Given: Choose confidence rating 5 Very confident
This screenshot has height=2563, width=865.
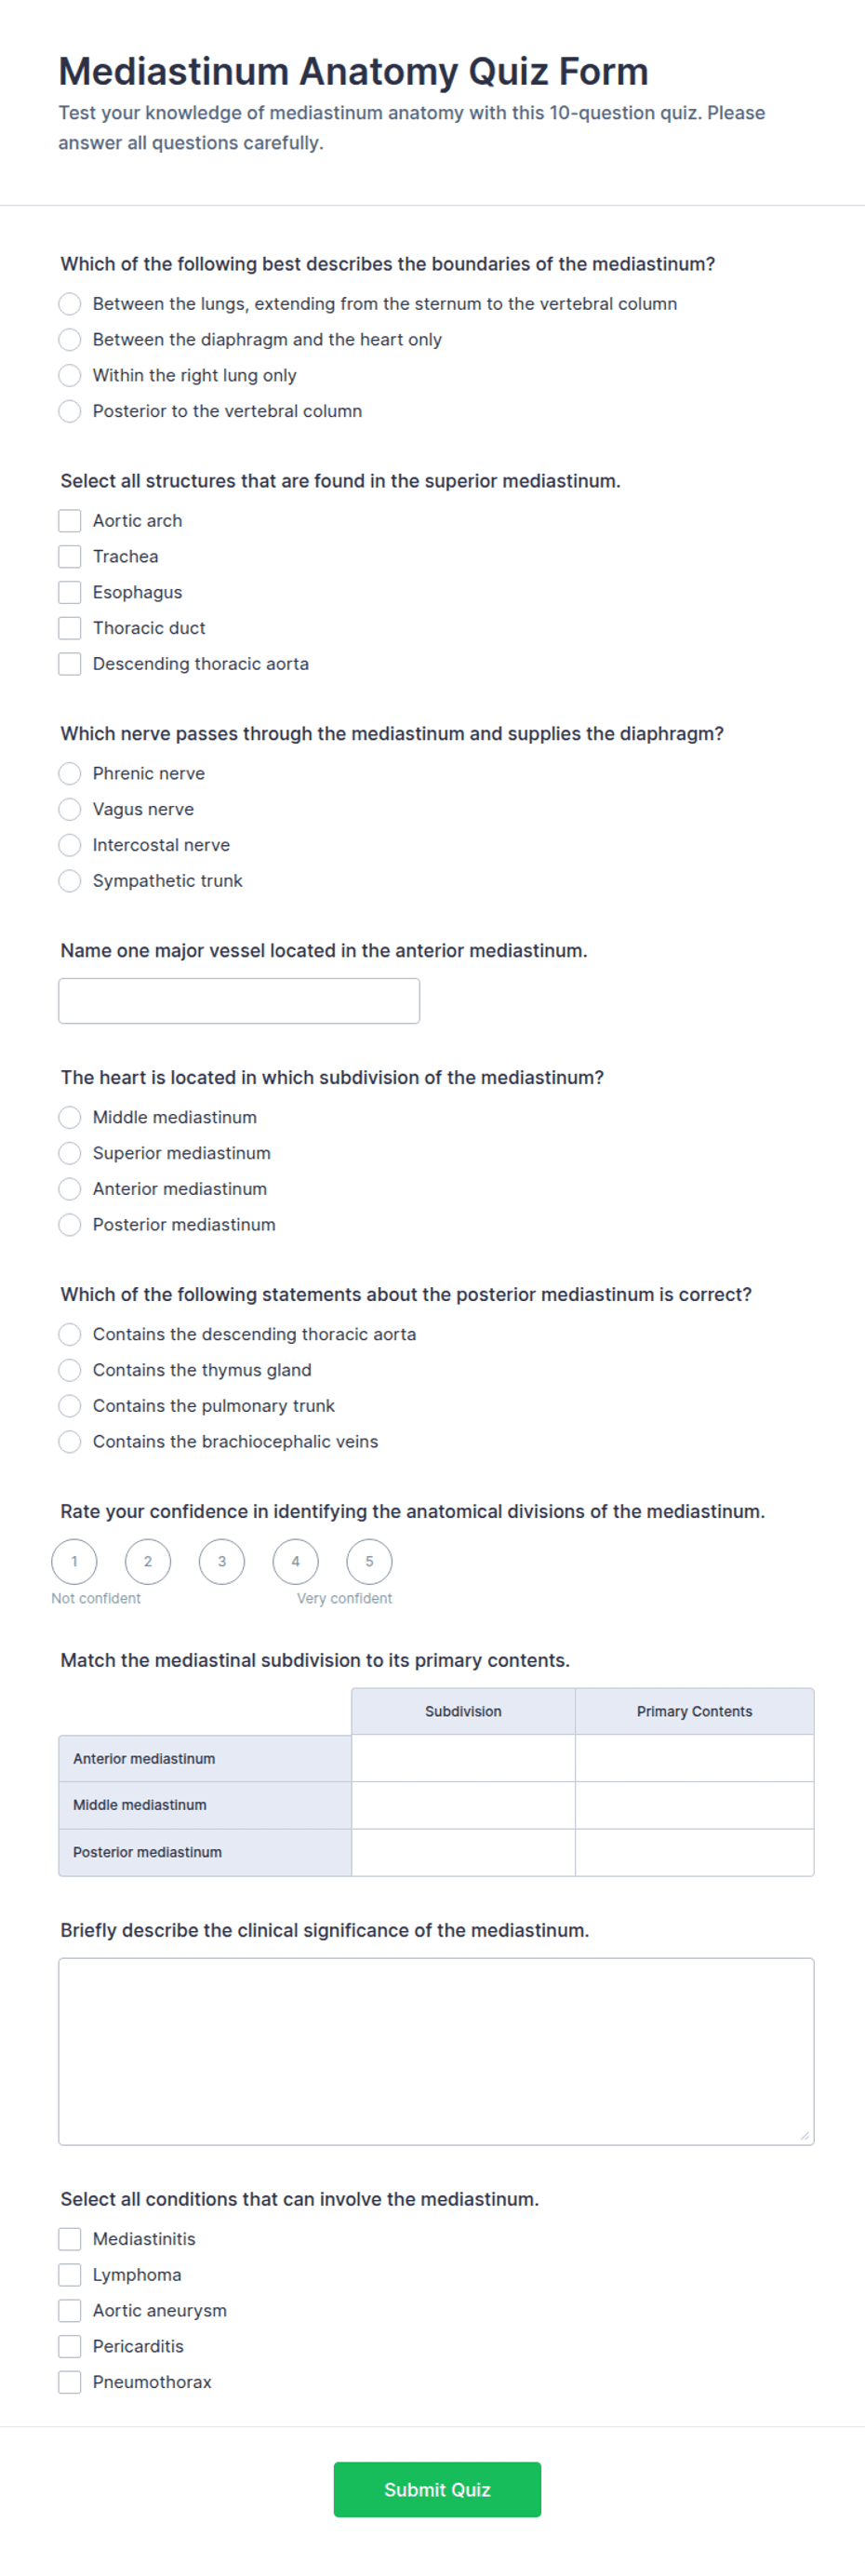Looking at the screenshot, I should pos(369,1561).
